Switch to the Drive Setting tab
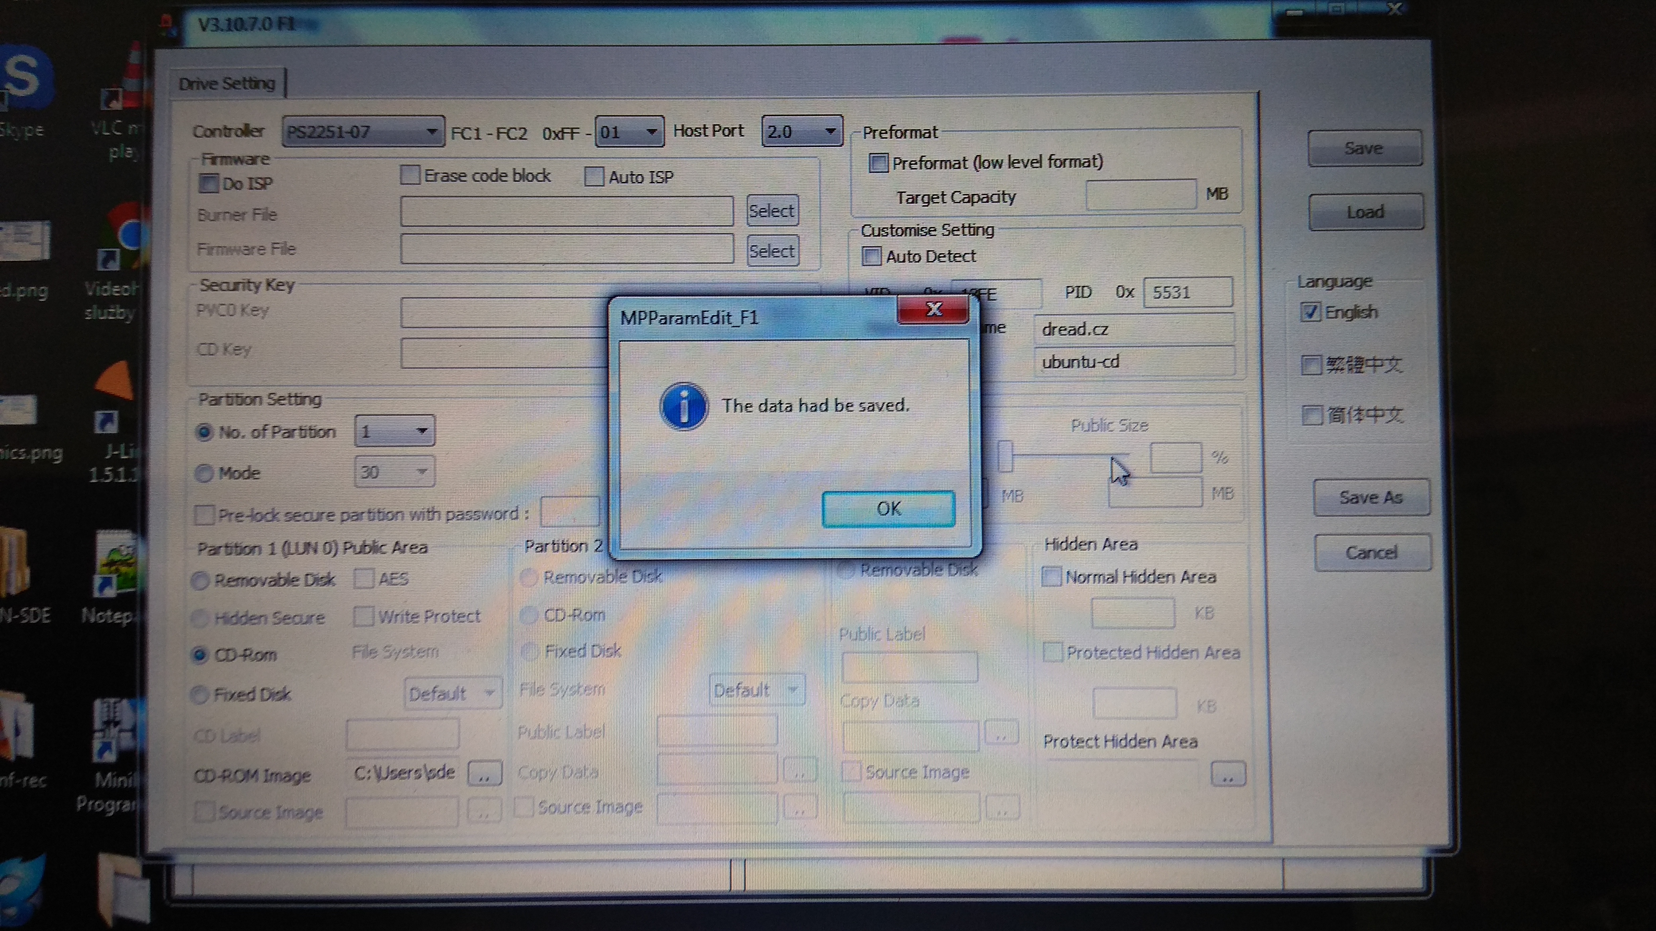 click(227, 84)
